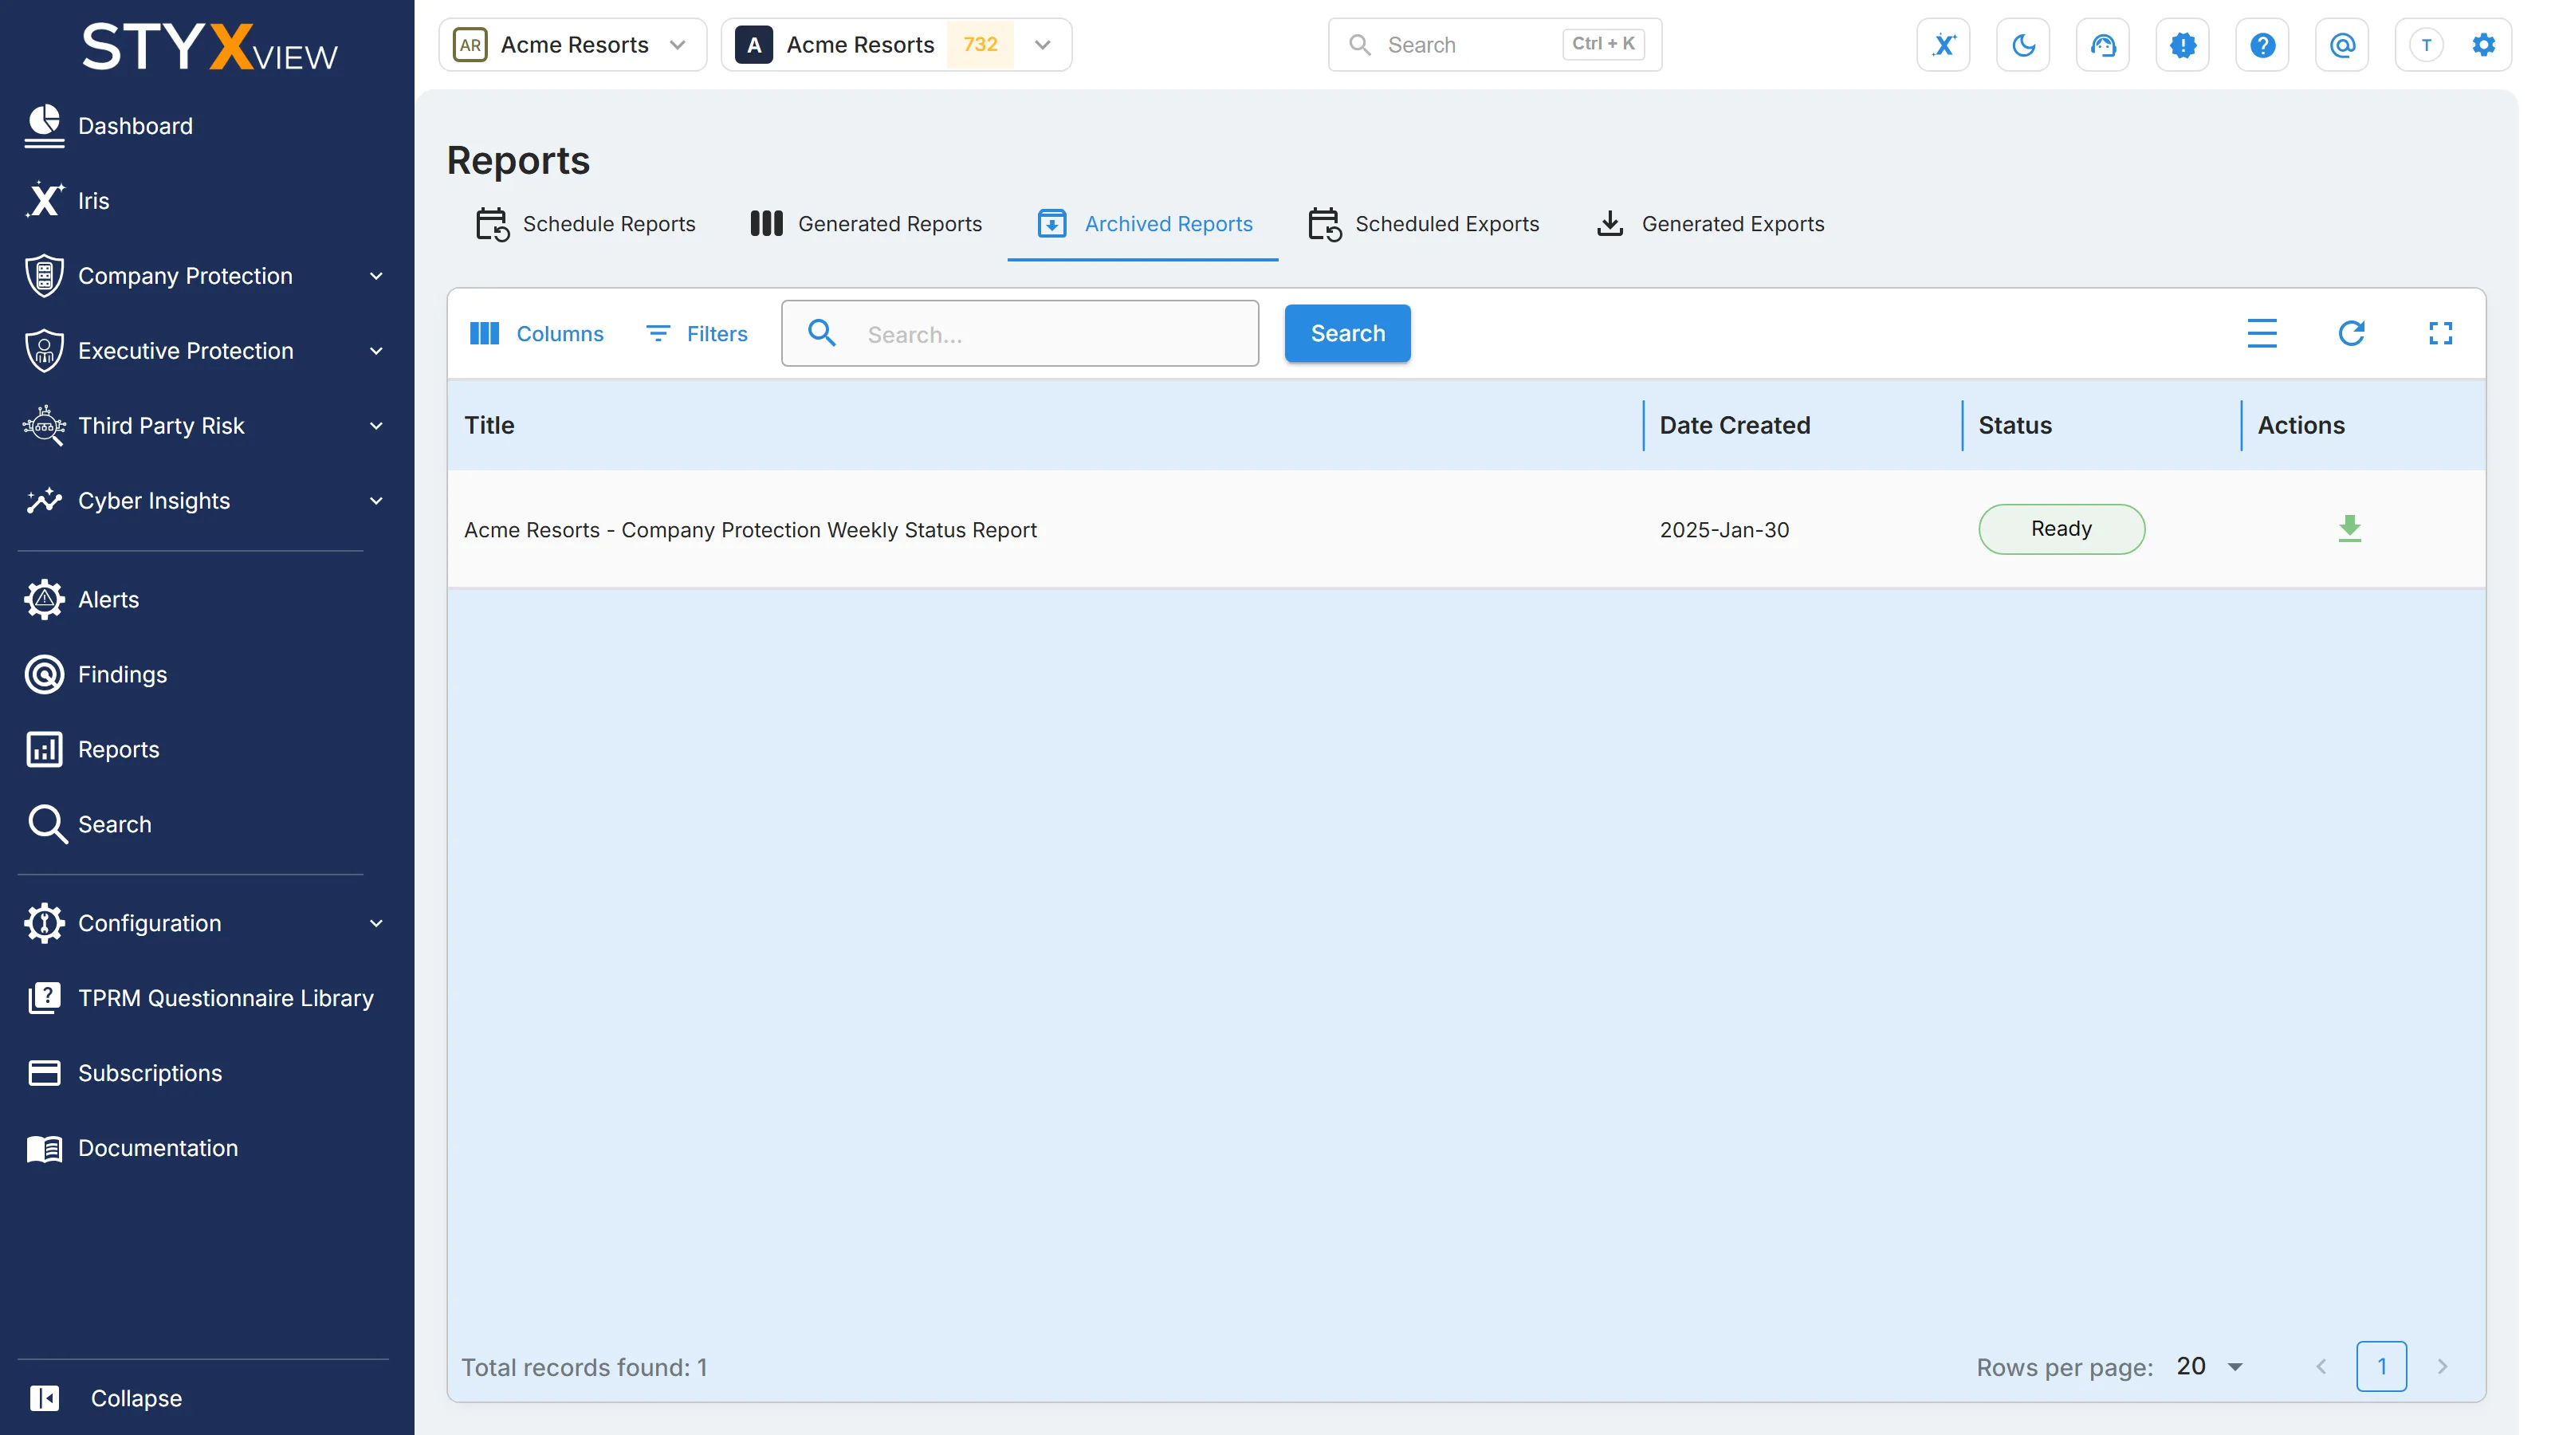
Task: Open the Columns chooser
Action: coord(536,334)
